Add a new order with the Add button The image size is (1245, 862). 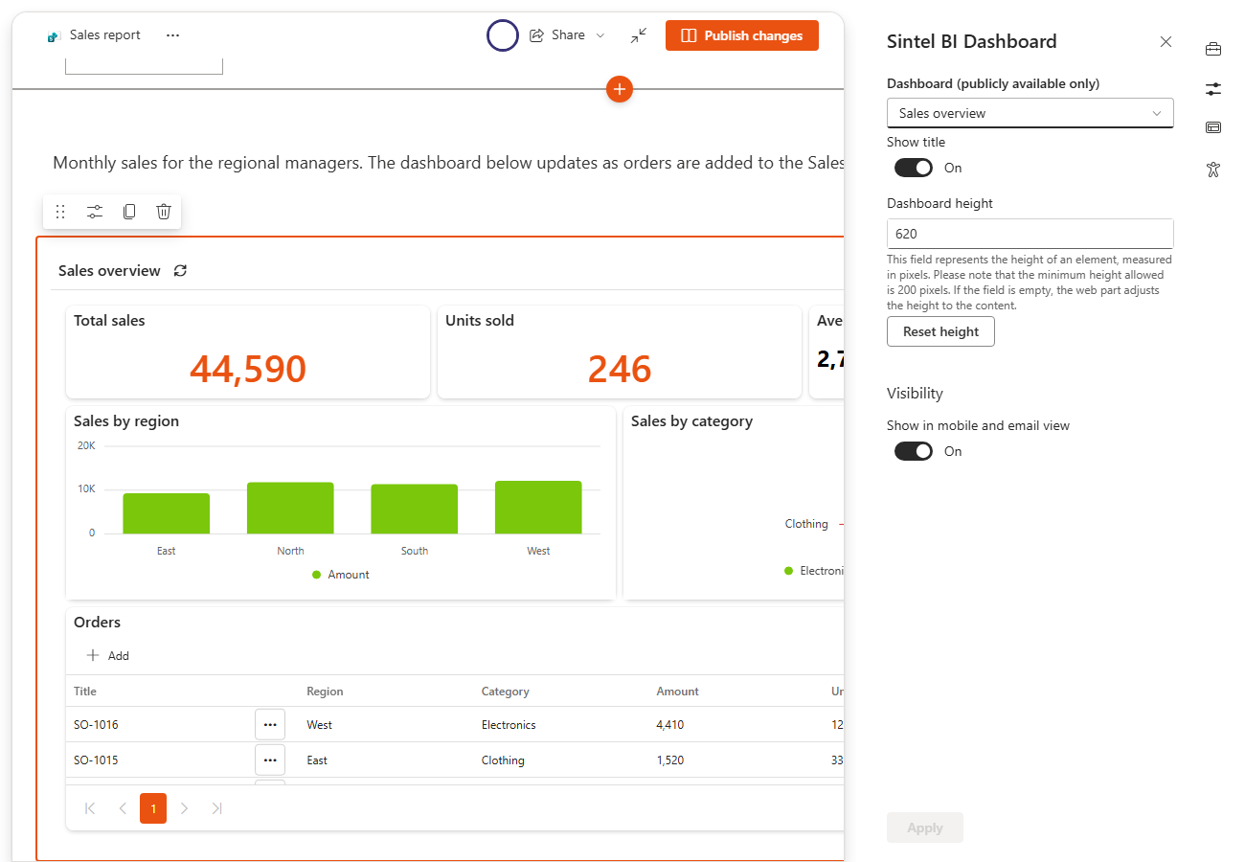(x=108, y=656)
